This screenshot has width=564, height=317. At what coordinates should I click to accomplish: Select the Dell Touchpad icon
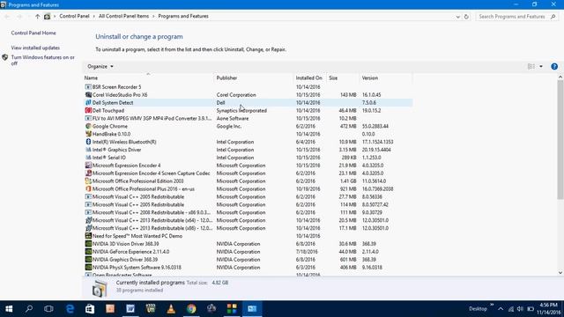[88, 111]
